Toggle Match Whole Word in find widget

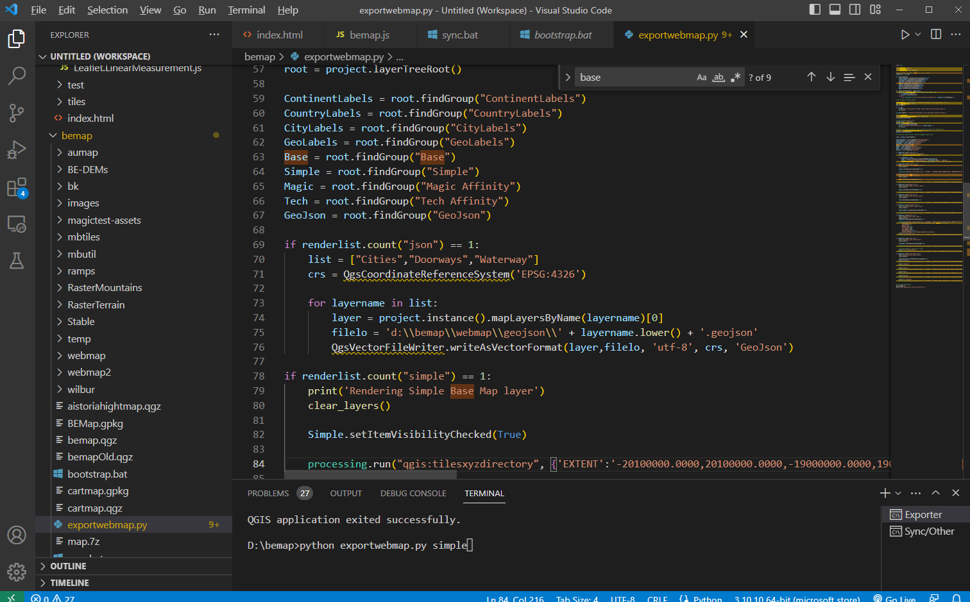pyautogui.click(x=719, y=78)
